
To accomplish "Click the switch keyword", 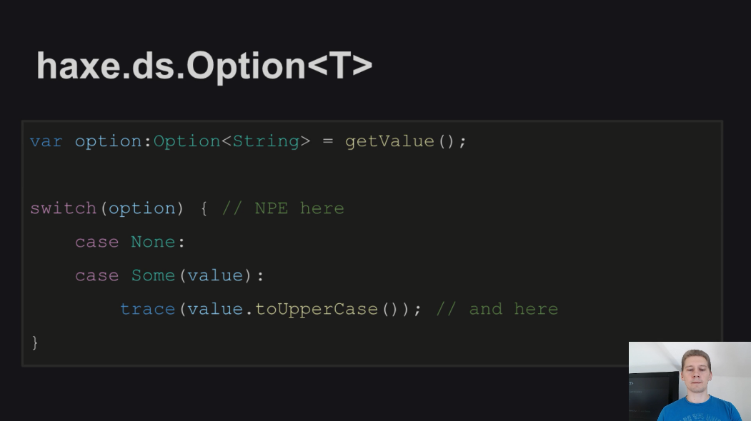I will coord(63,208).
